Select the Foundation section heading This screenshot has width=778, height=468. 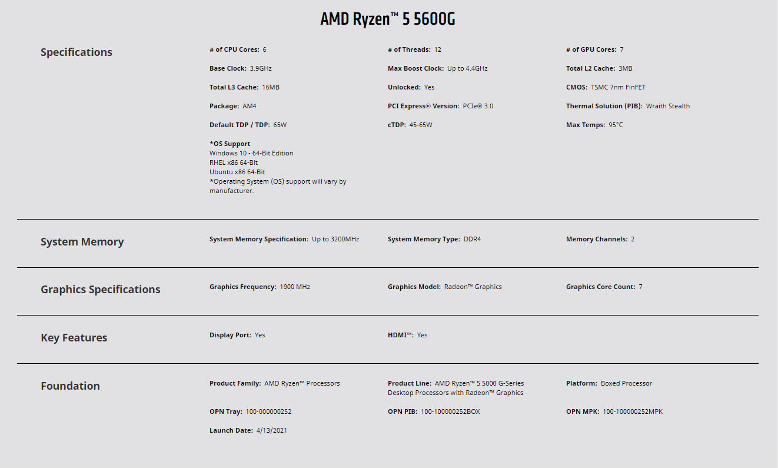pos(70,386)
